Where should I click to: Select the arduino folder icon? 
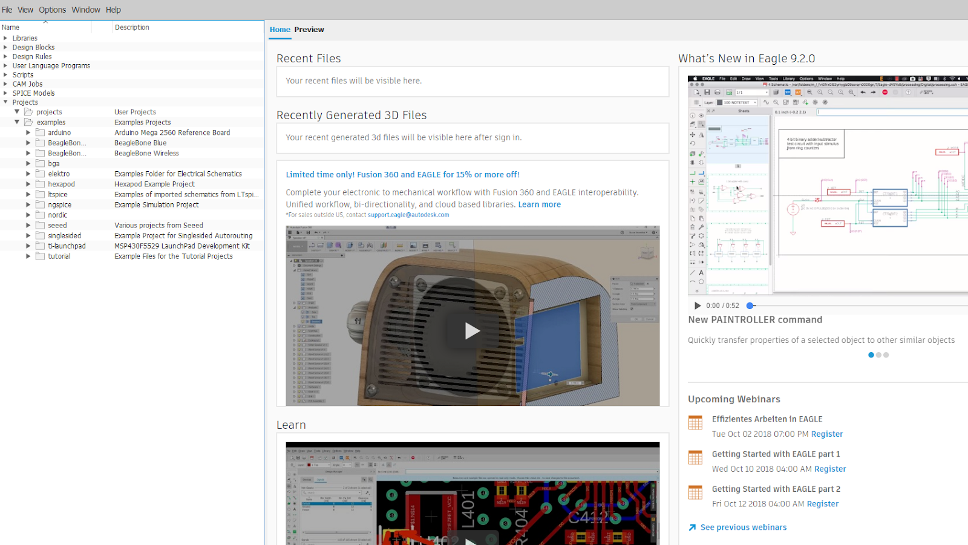coord(41,132)
